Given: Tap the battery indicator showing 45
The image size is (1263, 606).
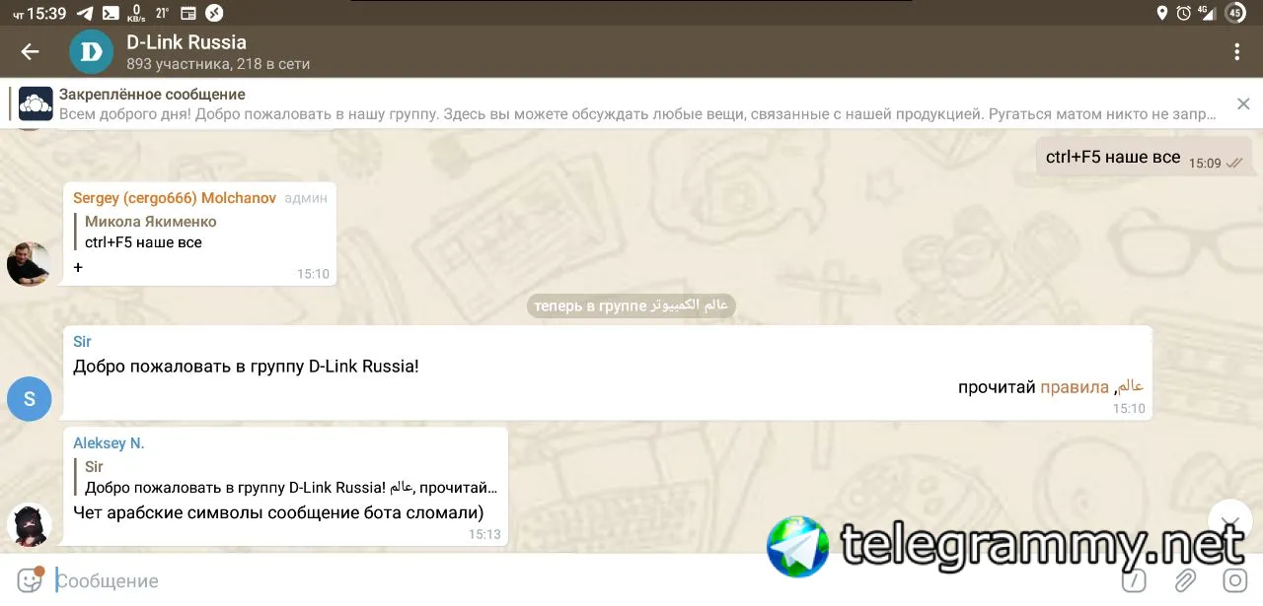Looking at the screenshot, I should 1235,13.
